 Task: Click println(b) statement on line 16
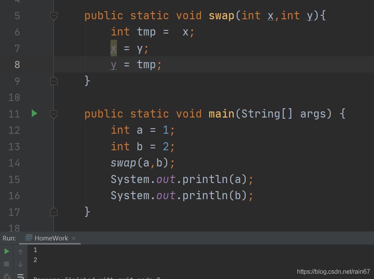pos(182,196)
